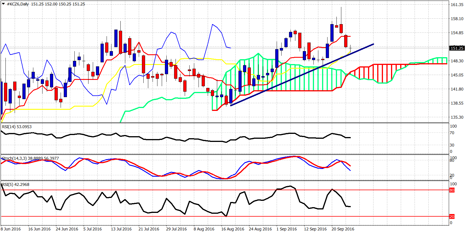Click the OHLC values 151.25 152.00 150.25 151.25
The image size is (466, 233).
pyautogui.click(x=58, y=4)
